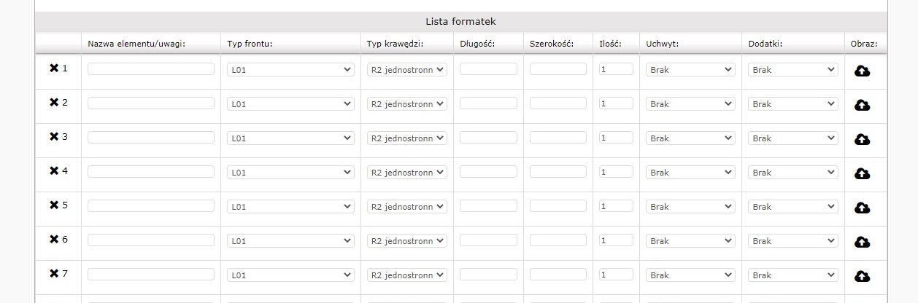The width and height of the screenshot is (918, 303).
Task: Remove row 3 using its X icon
Action: (54, 137)
